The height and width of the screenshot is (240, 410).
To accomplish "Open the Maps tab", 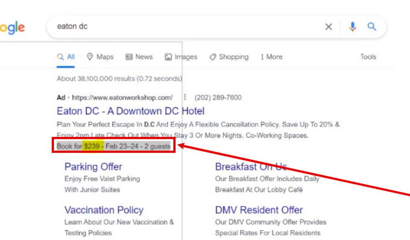I will (x=100, y=57).
